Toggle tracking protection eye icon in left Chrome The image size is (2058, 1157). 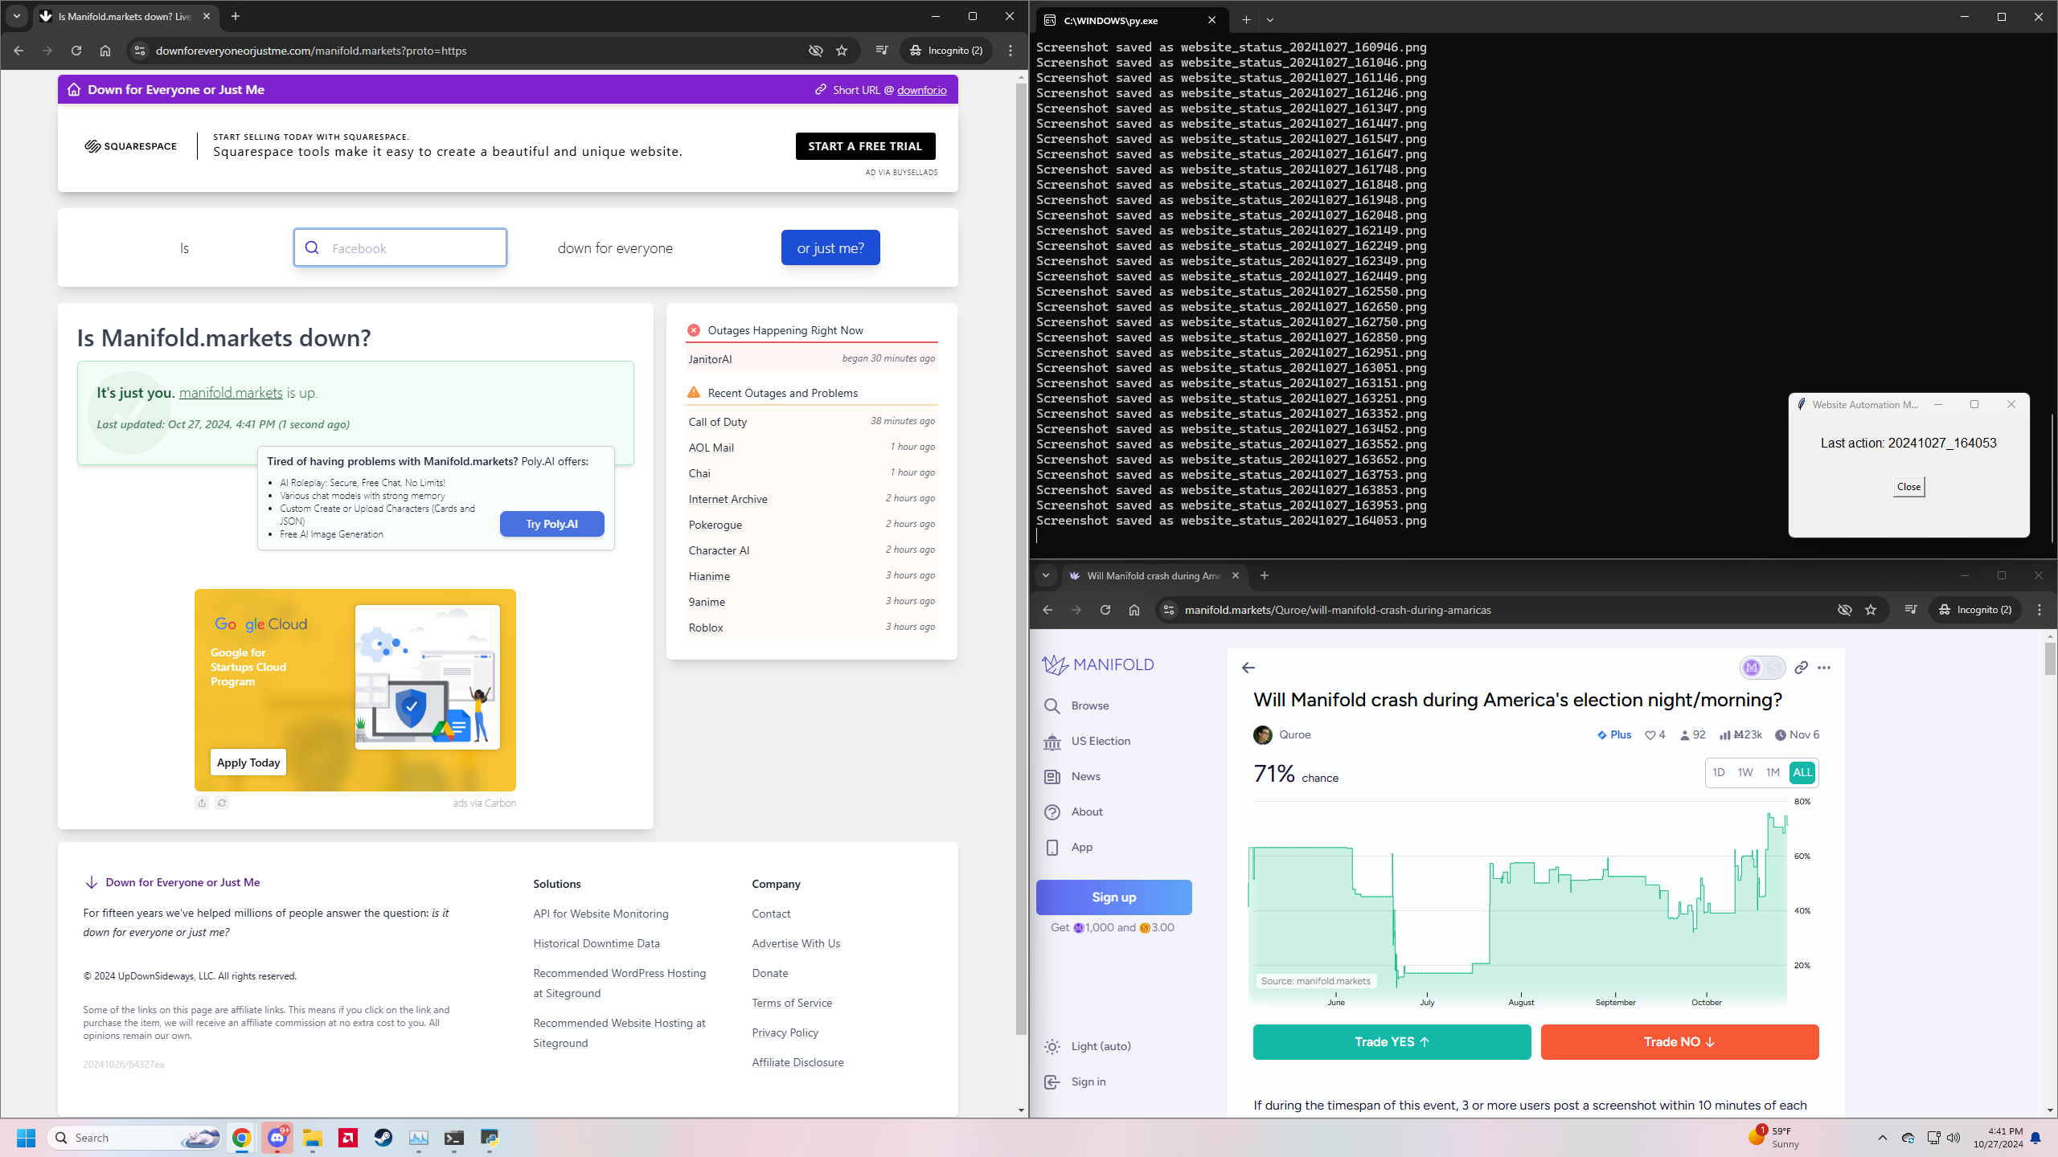click(816, 51)
